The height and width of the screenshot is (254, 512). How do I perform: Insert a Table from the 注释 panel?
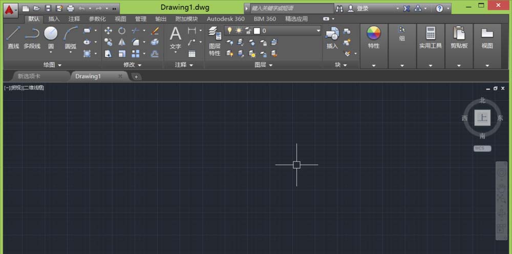pyautogui.click(x=192, y=54)
